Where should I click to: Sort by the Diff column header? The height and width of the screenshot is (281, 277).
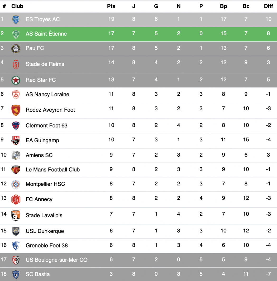268,6
